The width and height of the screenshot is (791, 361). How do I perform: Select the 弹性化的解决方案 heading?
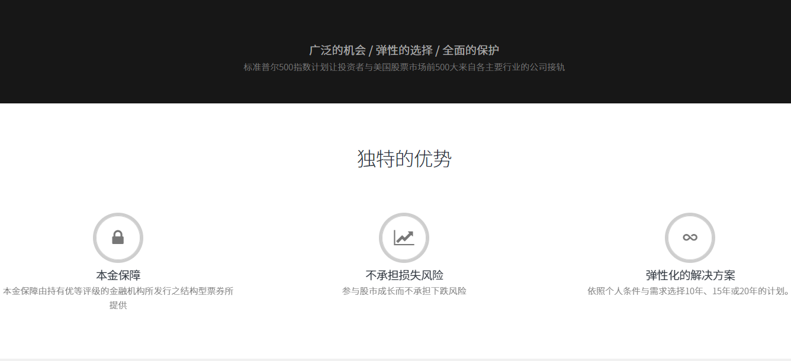point(690,274)
